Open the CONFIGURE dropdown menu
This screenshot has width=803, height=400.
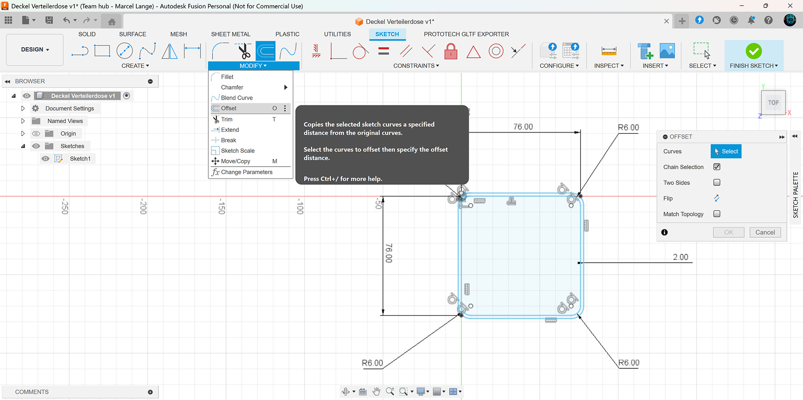tap(559, 66)
